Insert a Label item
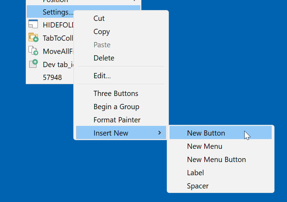This screenshot has width=287, height=202. pyautogui.click(x=195, y=173)
